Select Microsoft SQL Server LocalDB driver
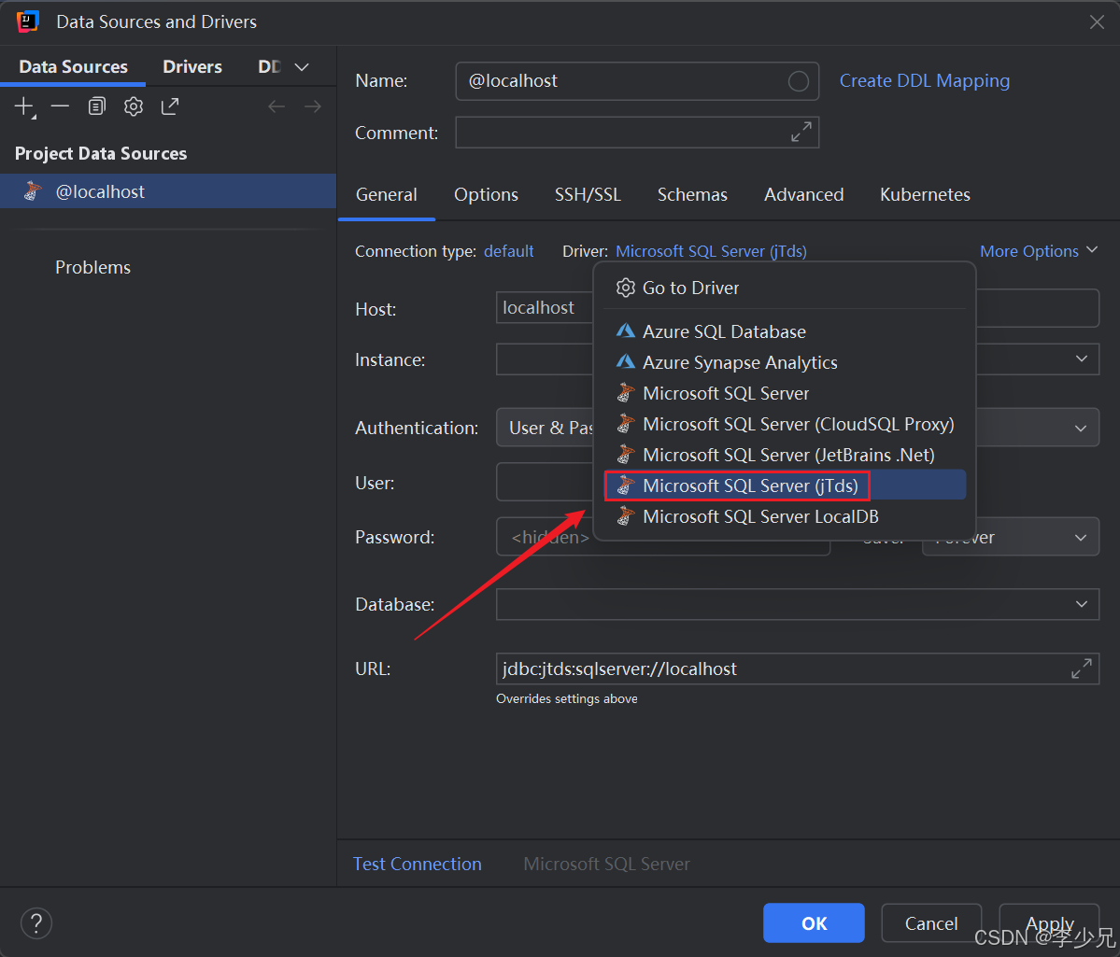Viewport: 1120px width, 957px height. click(x=785, y=515)
